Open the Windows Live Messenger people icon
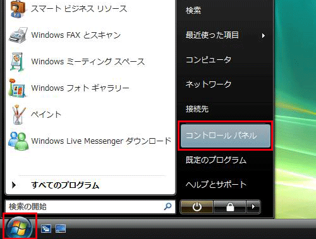The width and height of the screenshot is (316, 239). point(18,141)
